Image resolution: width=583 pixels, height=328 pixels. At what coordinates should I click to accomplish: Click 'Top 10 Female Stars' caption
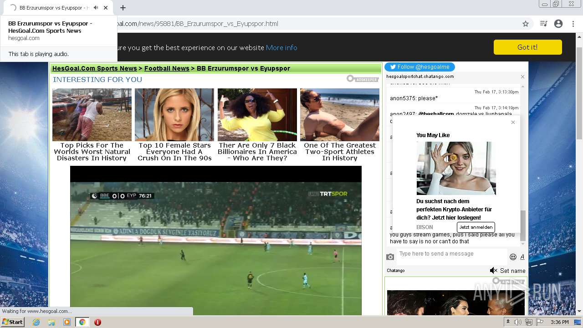click(174, 152)
